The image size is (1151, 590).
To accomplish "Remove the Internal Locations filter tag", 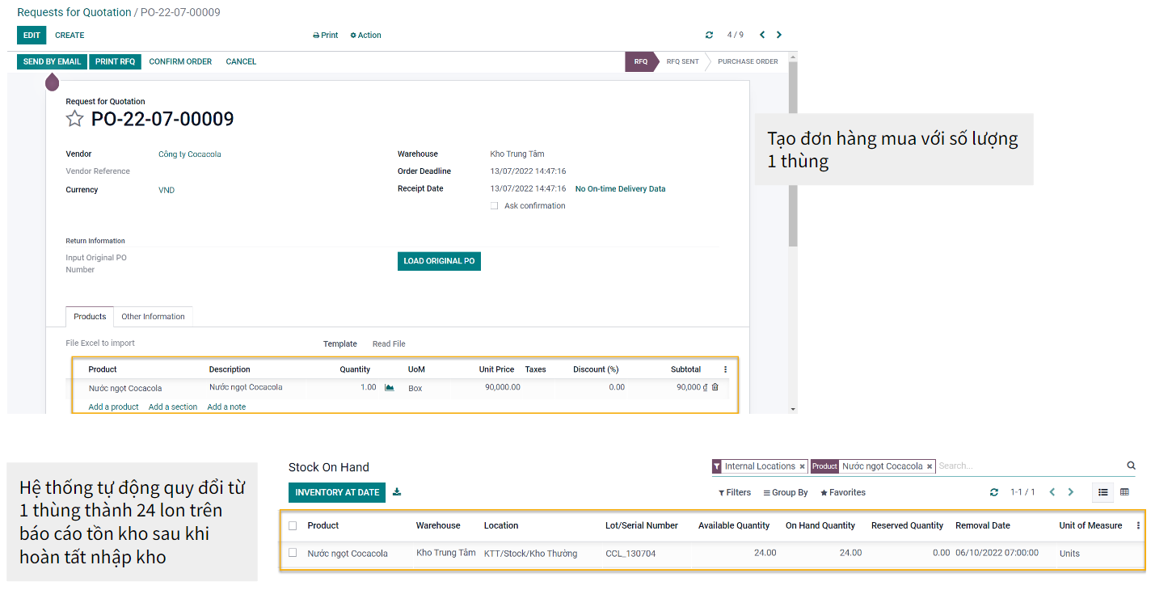I will pyautogui.click(x=802, y=466).
